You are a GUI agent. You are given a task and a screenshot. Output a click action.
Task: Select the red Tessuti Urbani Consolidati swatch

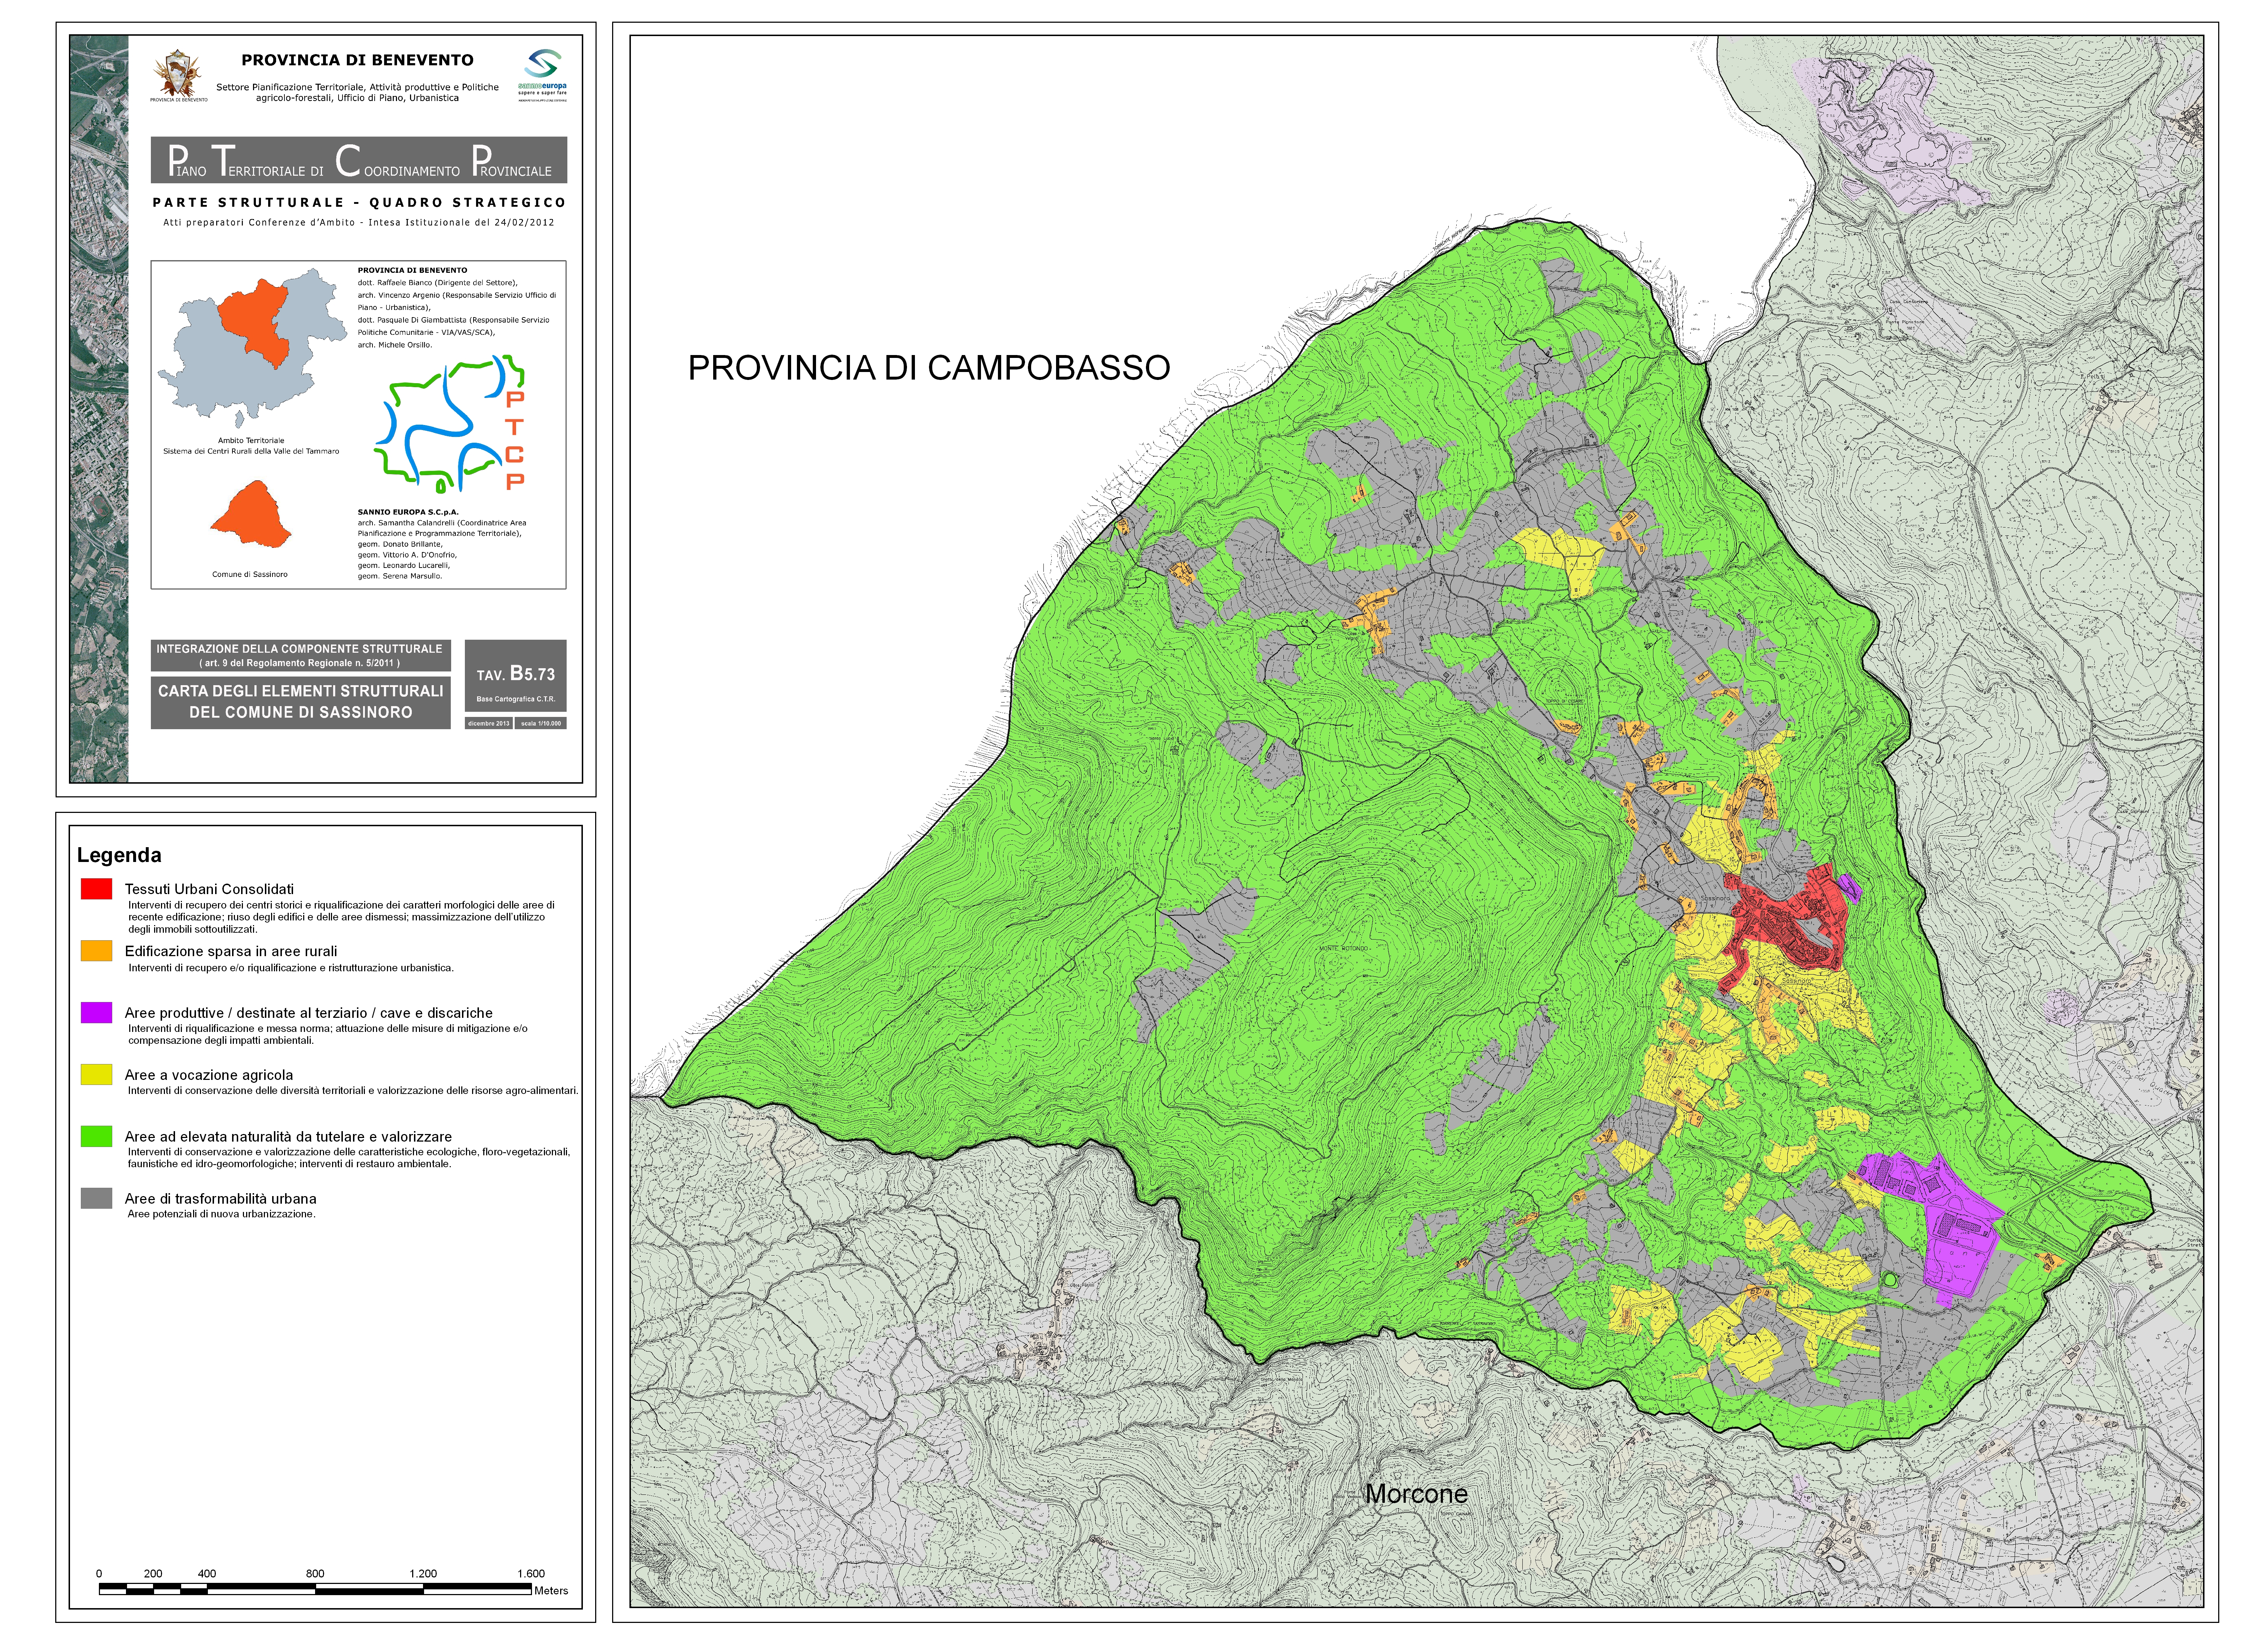click(x=96, y=888)
